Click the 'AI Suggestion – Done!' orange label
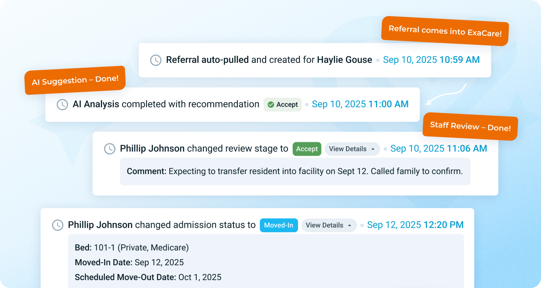This screenshot has width=541, height=288. point(75,80)
